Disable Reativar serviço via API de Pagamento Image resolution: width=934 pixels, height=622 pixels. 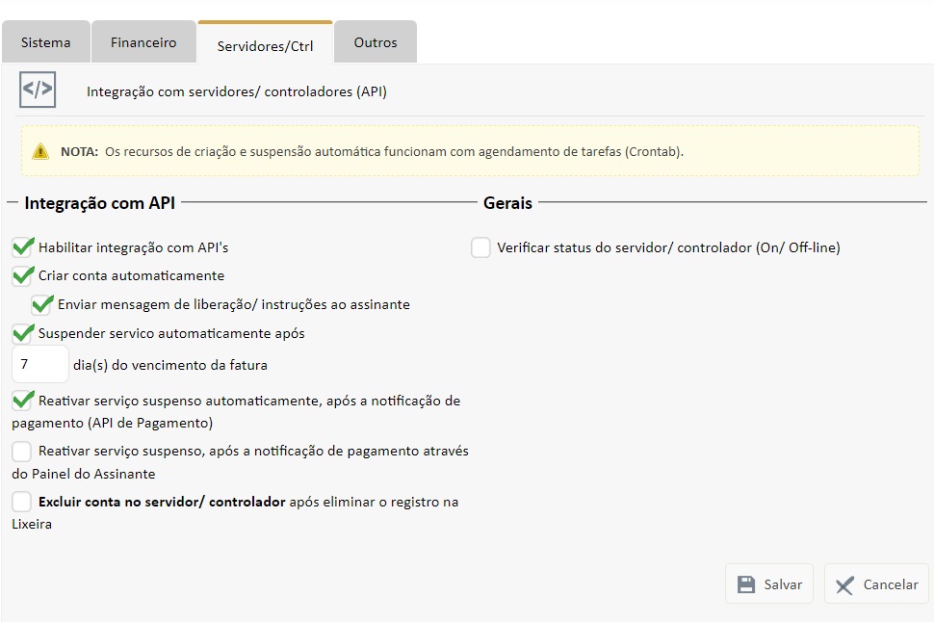tap(22, 401)
